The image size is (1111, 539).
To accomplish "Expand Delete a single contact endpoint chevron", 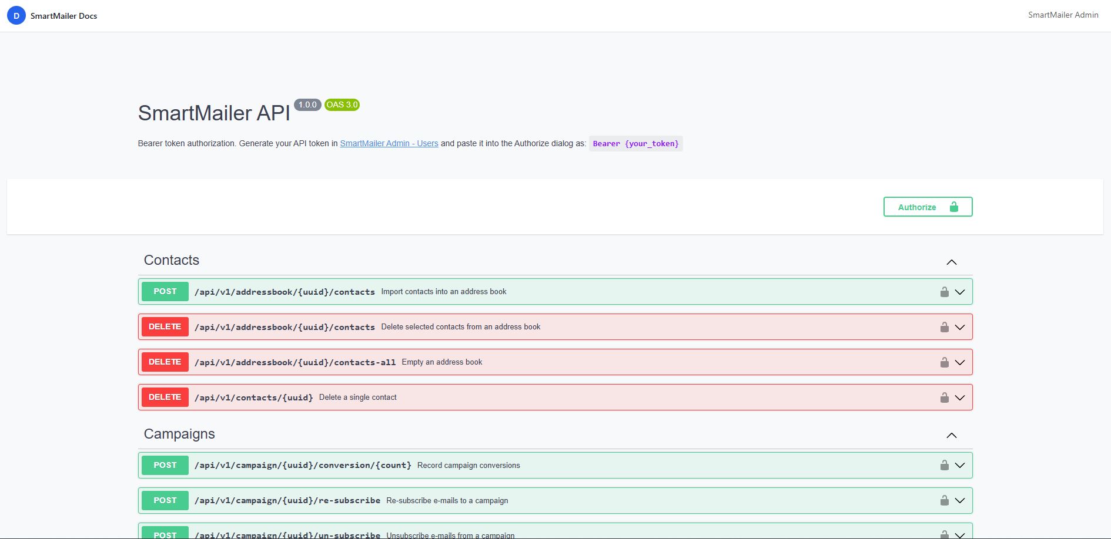I will (960, 397).
